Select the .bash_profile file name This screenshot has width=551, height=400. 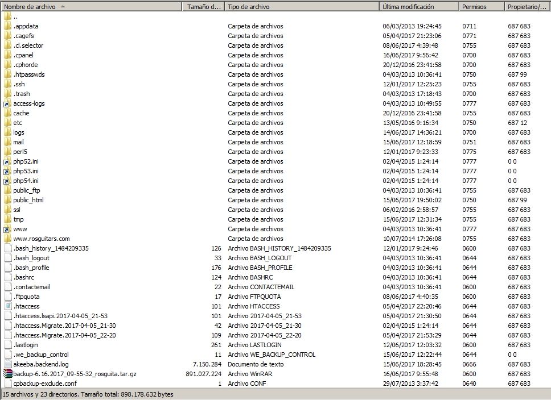click(x=32, y=268)
